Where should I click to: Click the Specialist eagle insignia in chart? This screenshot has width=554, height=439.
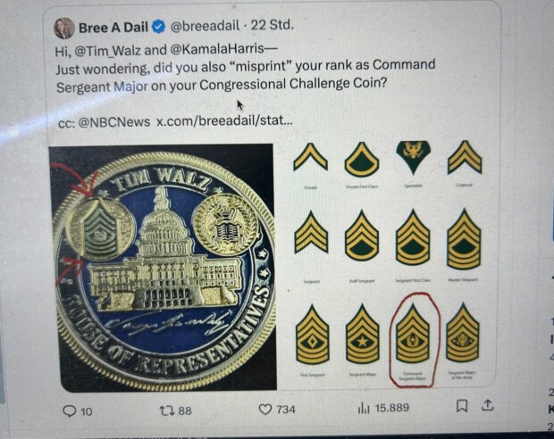coord(414,157)
